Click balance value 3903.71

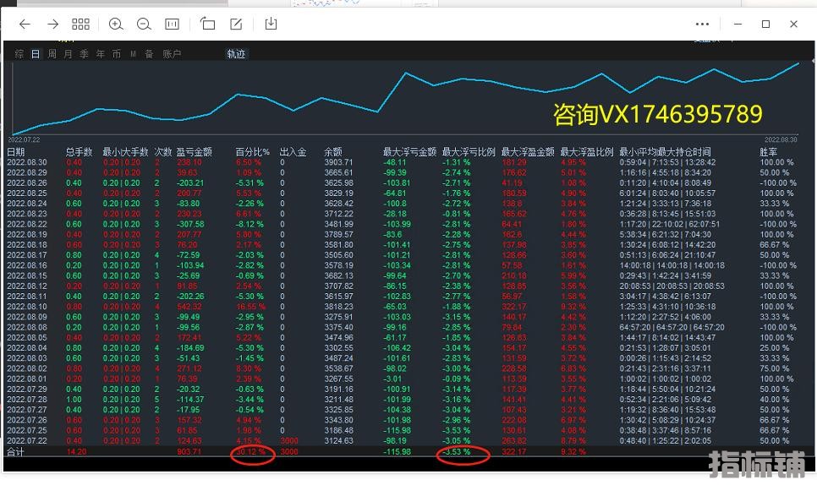[x=338, y=162]
